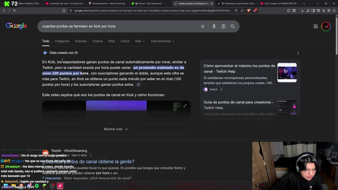Open Cómo aprovechar puntos de canal link
Image resolution: width=338 pixels, height=190 pixels.
[239, 69]
